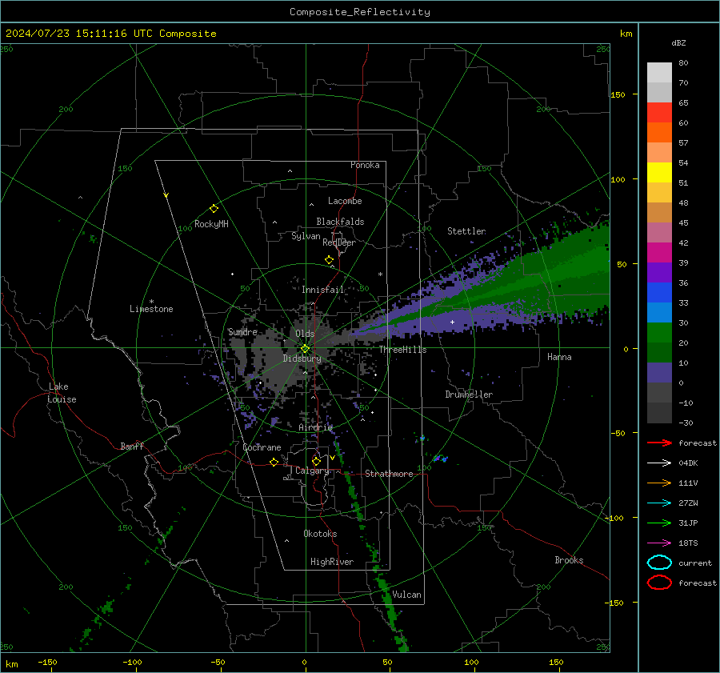The image size is (720, 673).
Task: Click the Lacombe city label
Action: click(345, 201)
